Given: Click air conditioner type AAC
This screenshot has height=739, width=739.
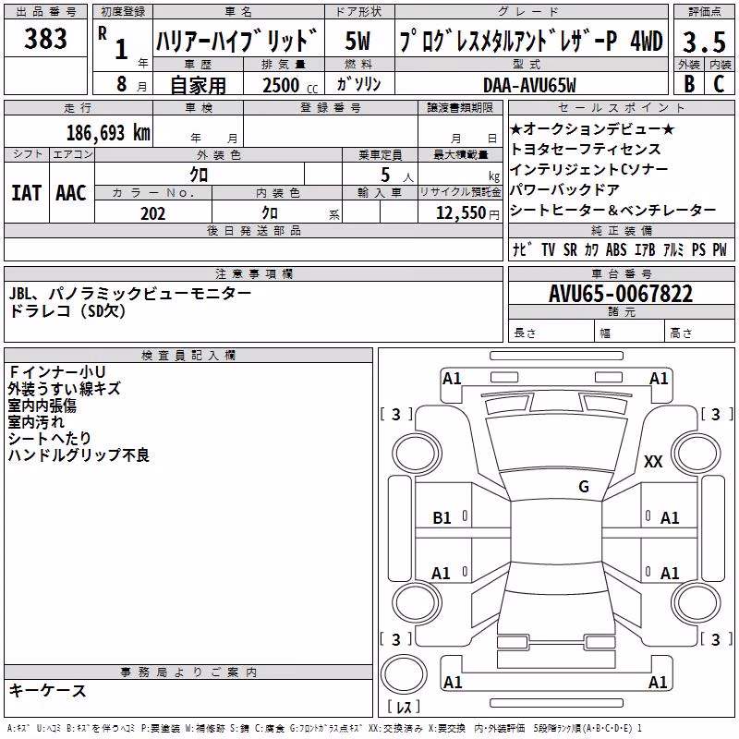Looking at the screenshot, I should coord(72,193).
